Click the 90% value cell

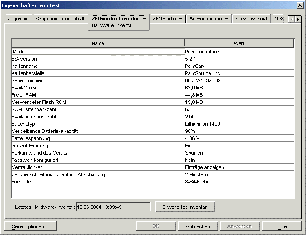(x=239, y=131)
